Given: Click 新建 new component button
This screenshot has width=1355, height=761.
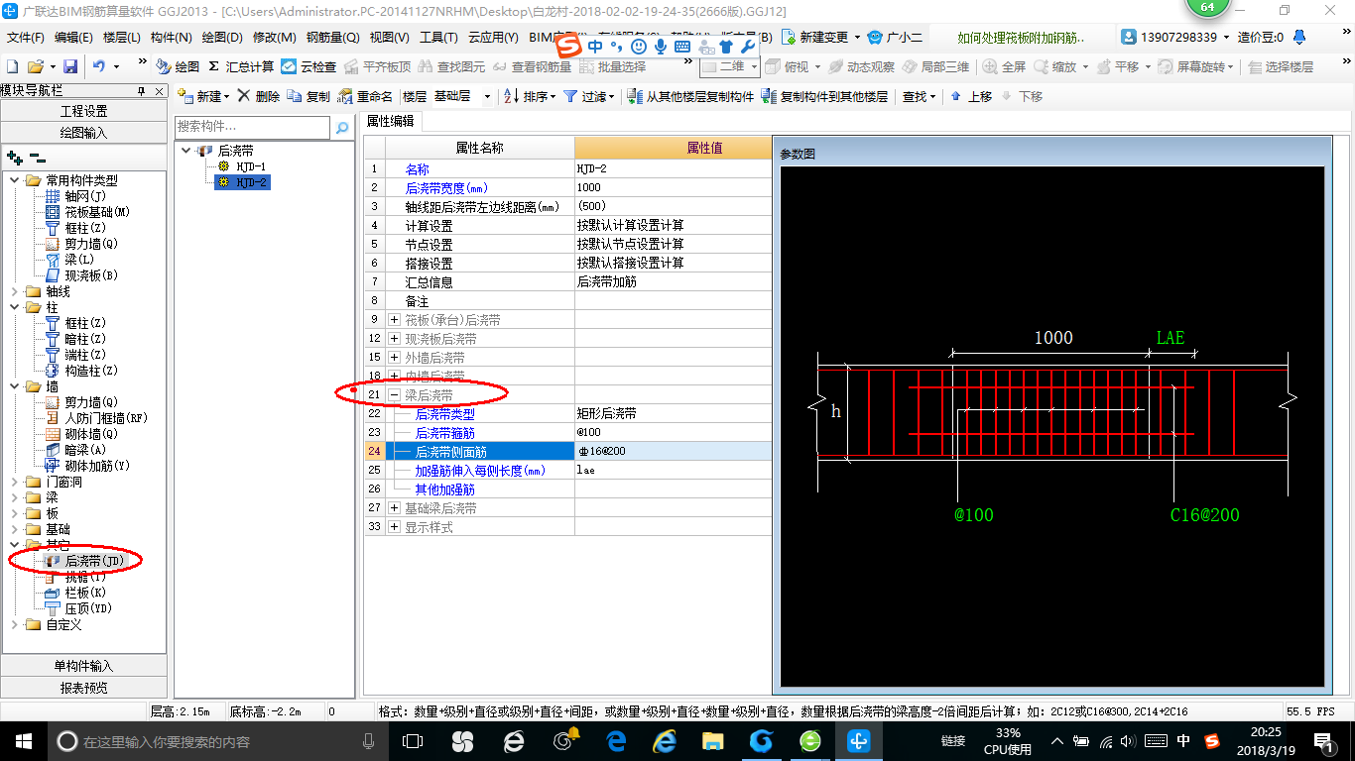Looking at the screenshot, I should 203,96.
